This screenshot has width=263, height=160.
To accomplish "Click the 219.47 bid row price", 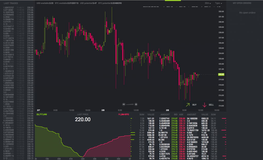I will [x=175, y=133].
